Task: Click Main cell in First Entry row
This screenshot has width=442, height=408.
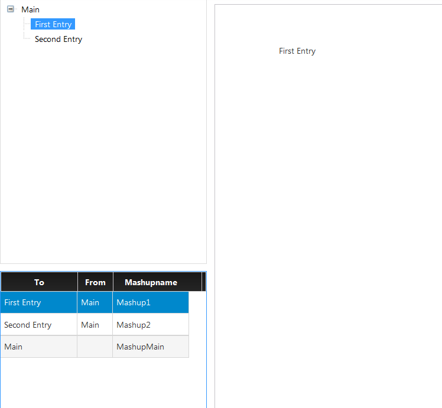Action: pyautogui.click(x=95, y=302)
